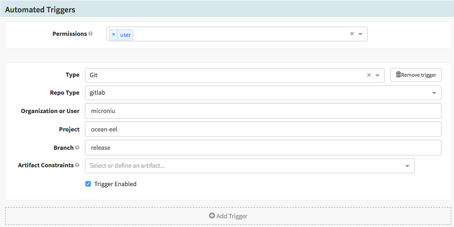Open the Permissions help icon
Screen dimensions: 454x227
click(90, 34)
